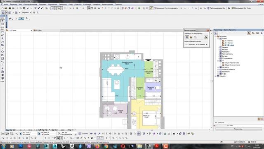Screen dimensions: 264x149
Task: Click the third status icon in the Реконструкция palette
Action: 195,37
